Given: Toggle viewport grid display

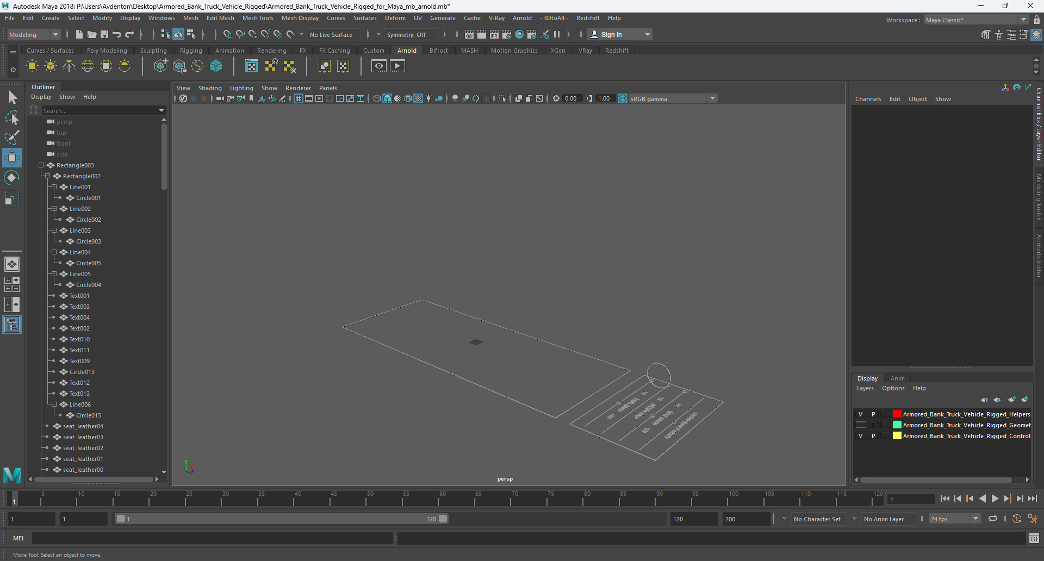Looking at the screenshot, I should coord(299,98).
